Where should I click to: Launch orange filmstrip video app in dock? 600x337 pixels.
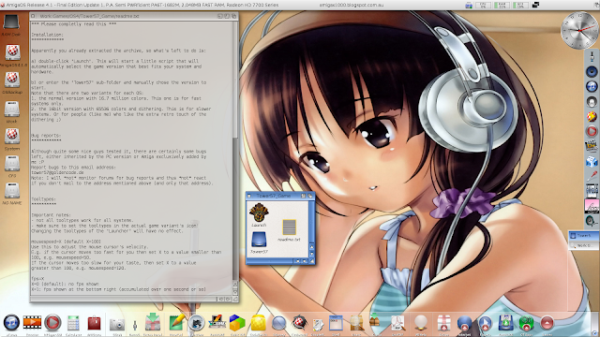tap(32, 323)
